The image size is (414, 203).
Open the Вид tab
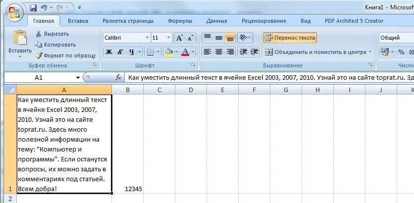306,21
